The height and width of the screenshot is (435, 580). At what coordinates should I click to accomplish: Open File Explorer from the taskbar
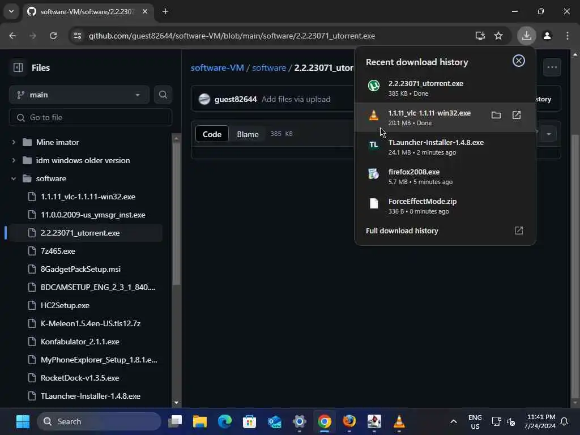pyautogui.click(x=200, y=421)
